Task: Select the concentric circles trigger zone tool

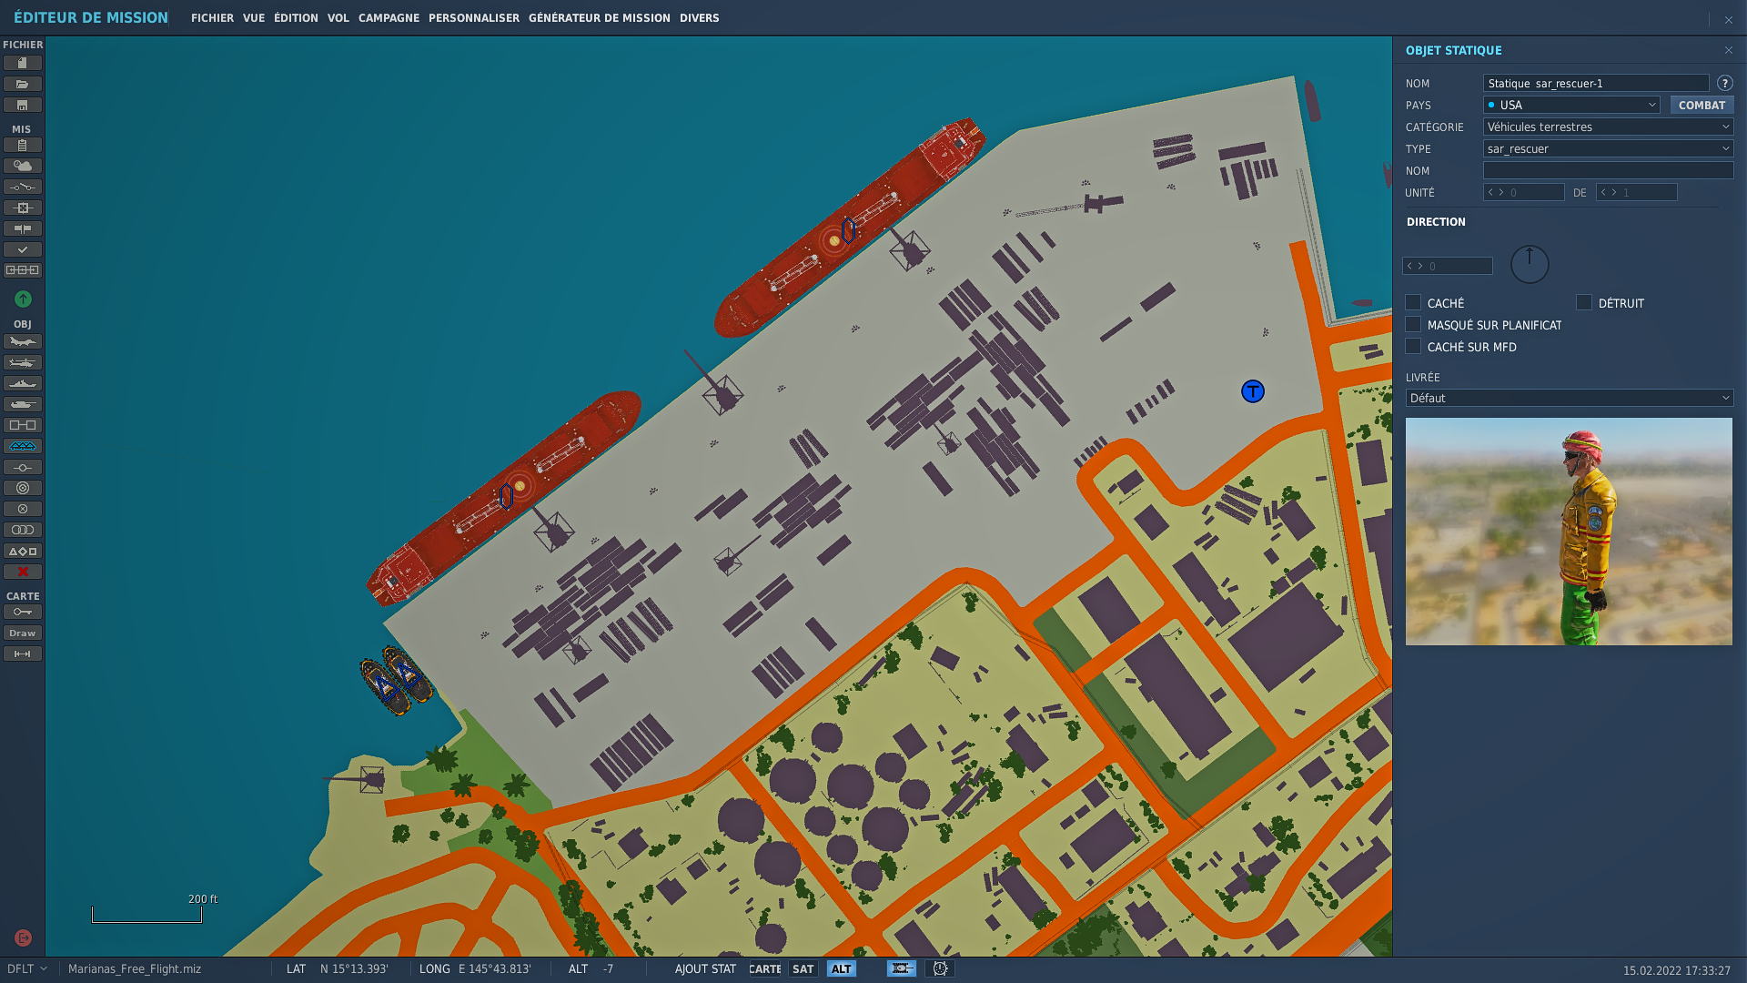Action: (x=23, y=488)
